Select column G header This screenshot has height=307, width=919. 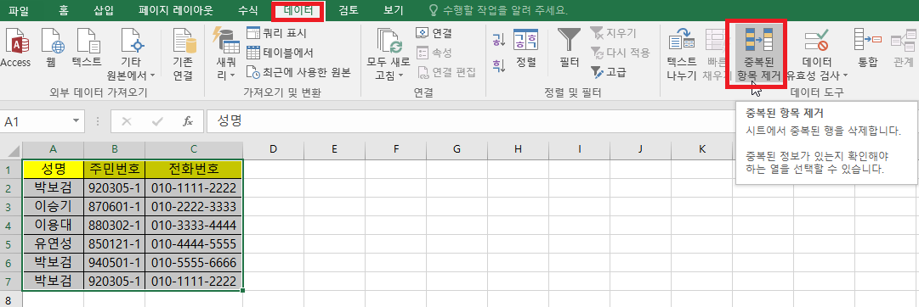tap(457, 149)
